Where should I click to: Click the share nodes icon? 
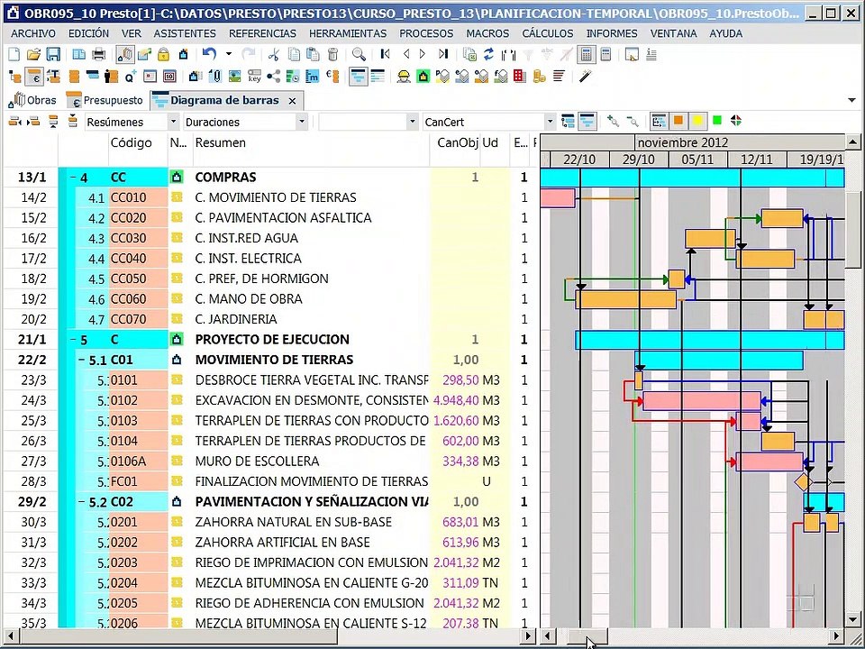click(274, 76)
